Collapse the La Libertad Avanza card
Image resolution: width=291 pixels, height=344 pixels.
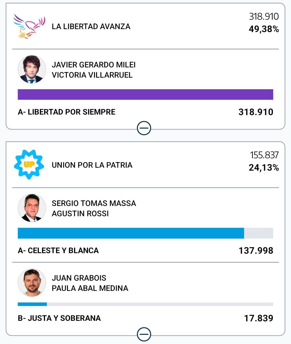click(144, 128)
